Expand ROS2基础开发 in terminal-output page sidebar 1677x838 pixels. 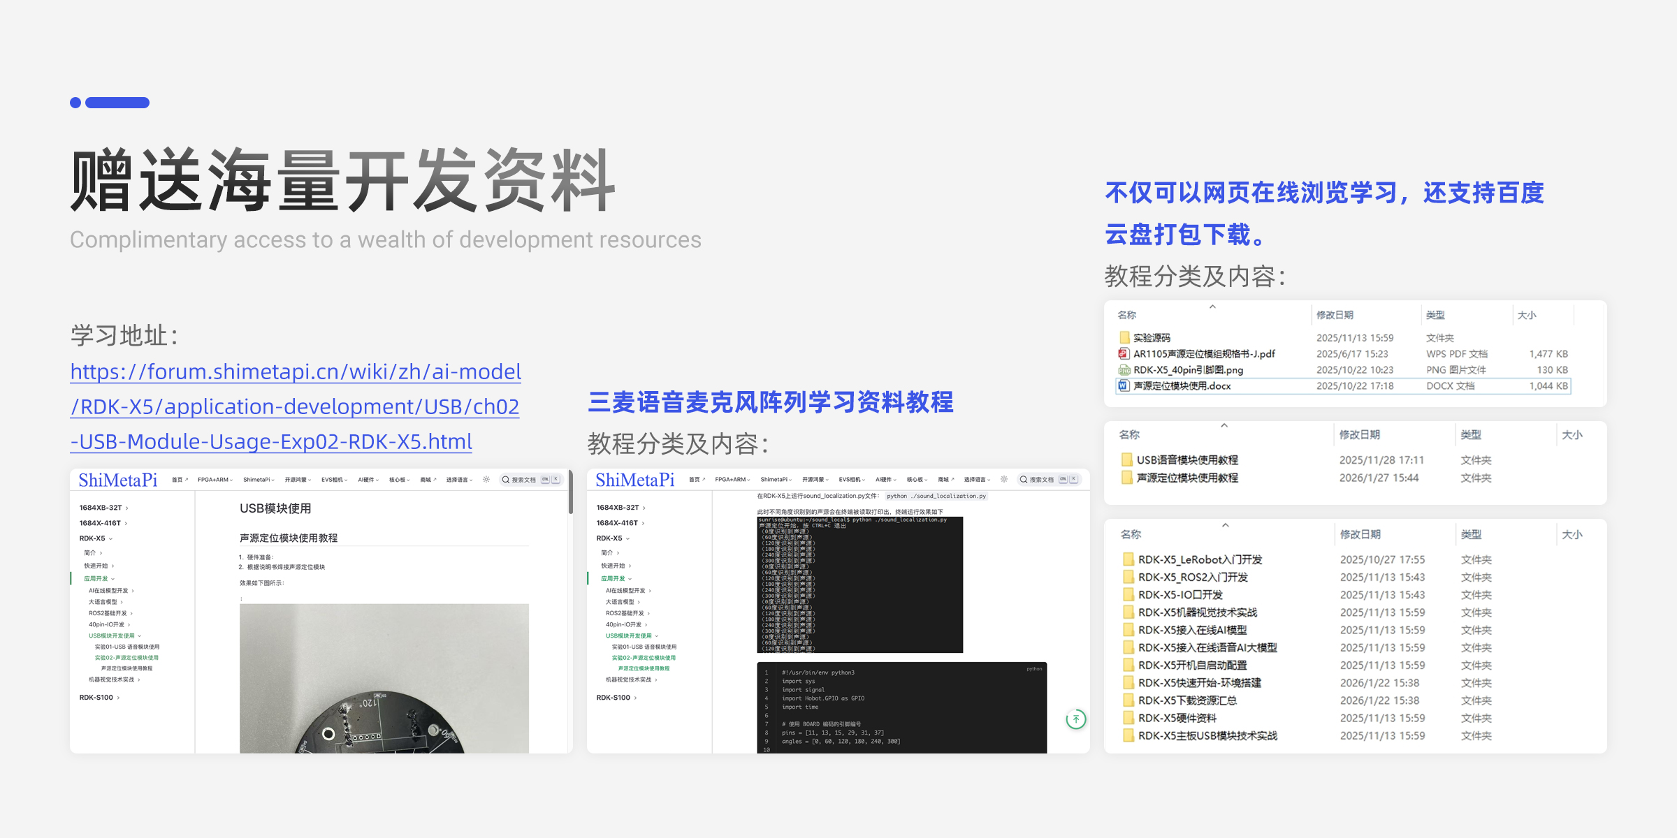627,613
